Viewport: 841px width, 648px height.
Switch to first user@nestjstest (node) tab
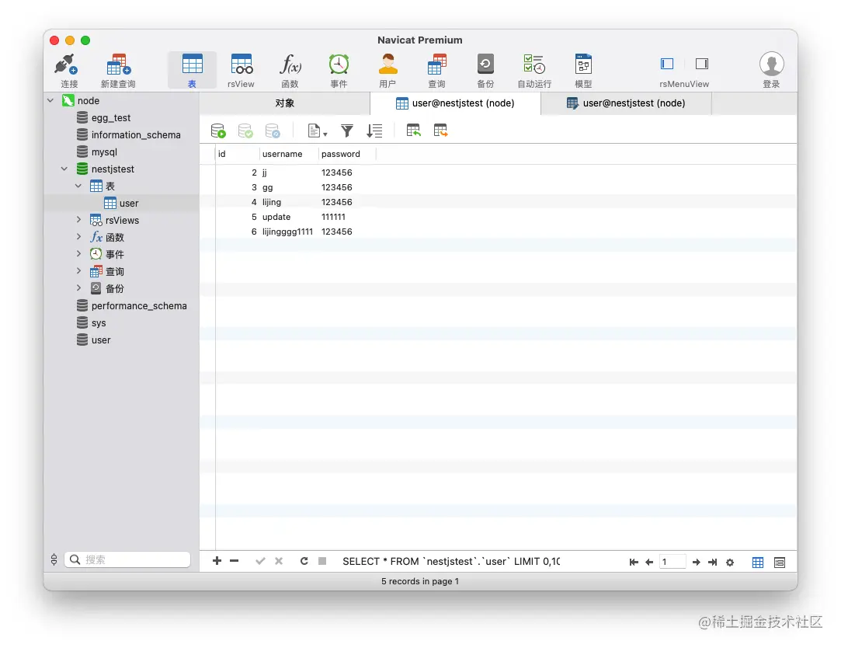click(x=455, y=103)
